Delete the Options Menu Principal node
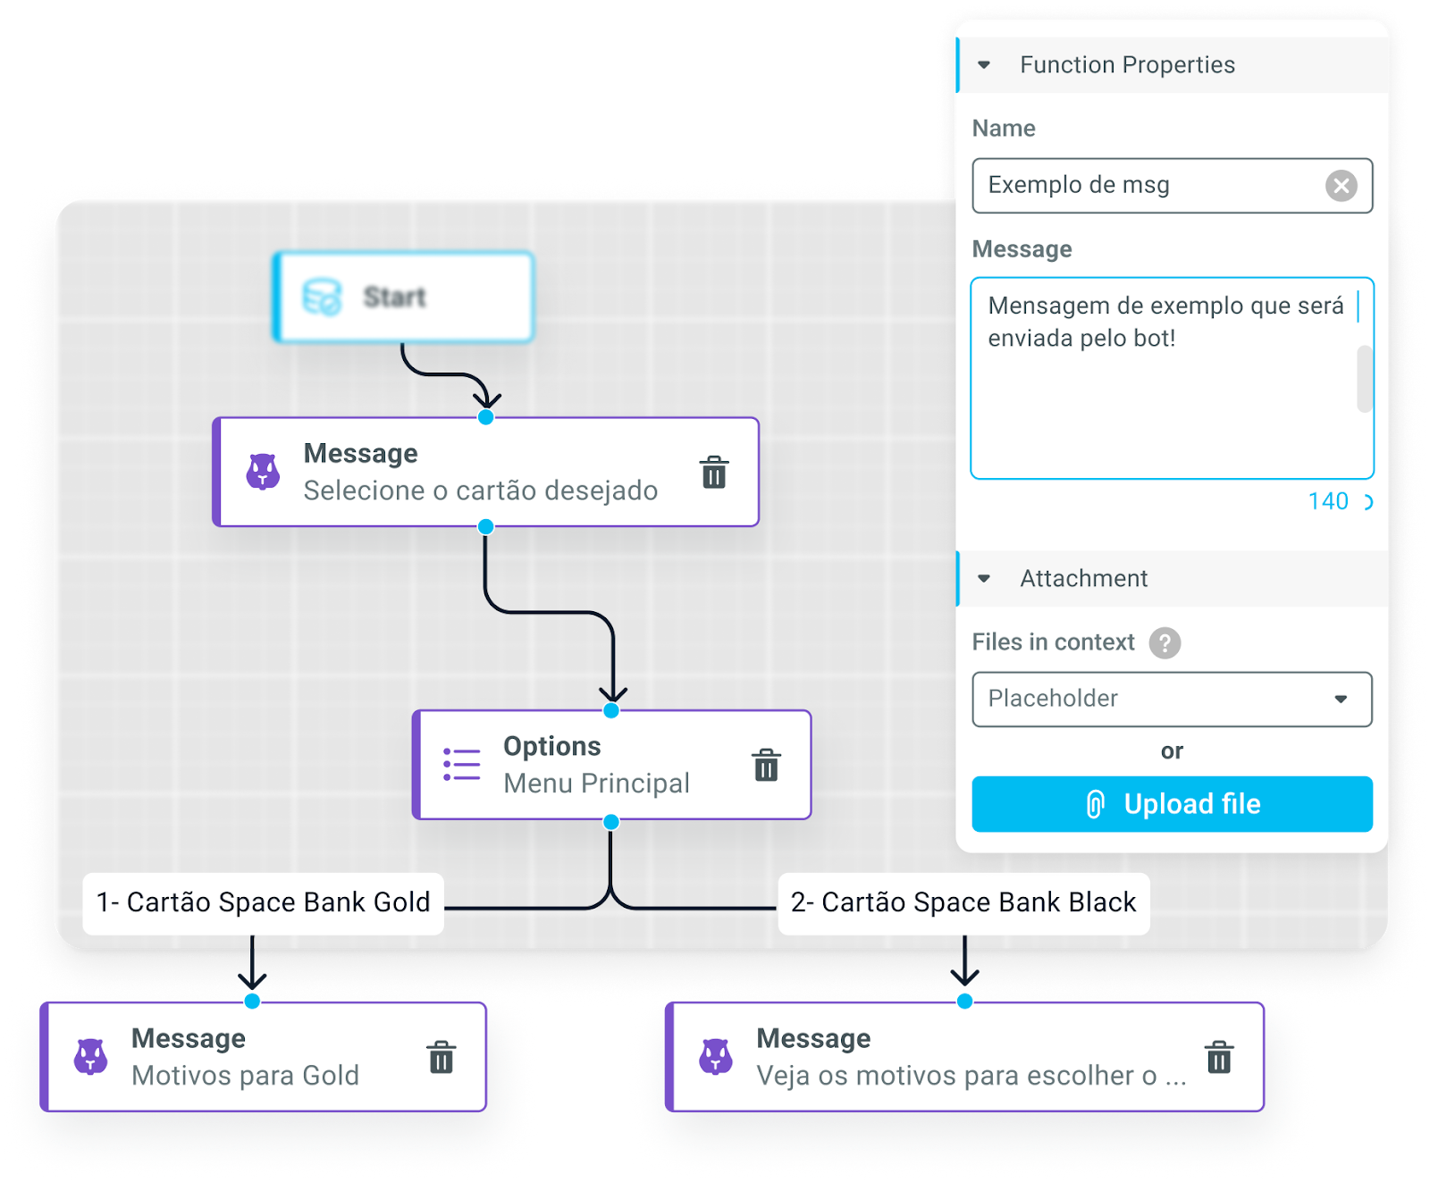 pos(766,766)
